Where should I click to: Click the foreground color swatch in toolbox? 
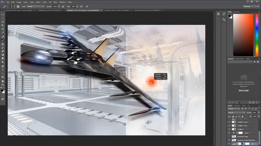point(2,90)
